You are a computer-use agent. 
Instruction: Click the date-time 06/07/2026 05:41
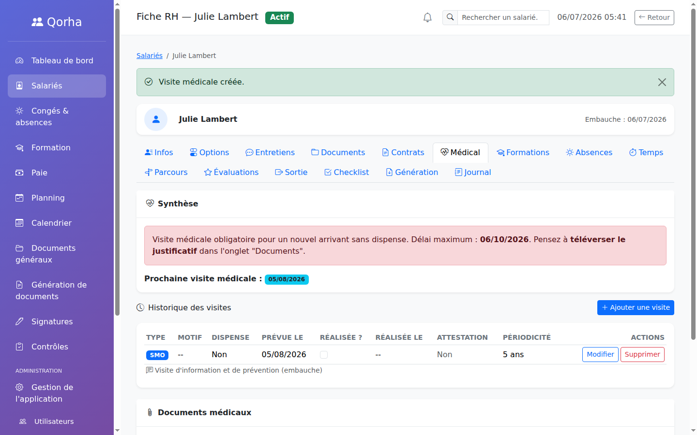(591, 17)
